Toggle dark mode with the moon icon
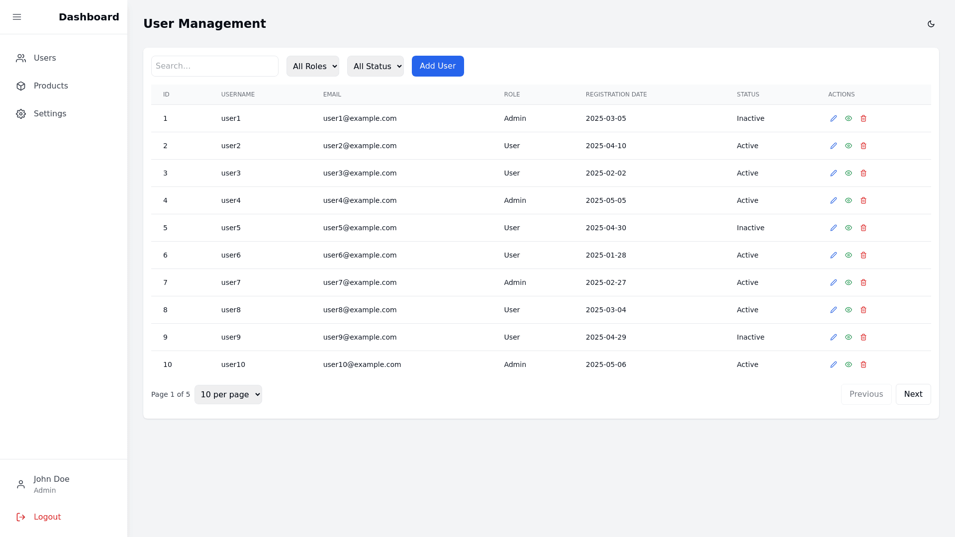Viewport: 955px width, 537px height. tap(931, 24)
